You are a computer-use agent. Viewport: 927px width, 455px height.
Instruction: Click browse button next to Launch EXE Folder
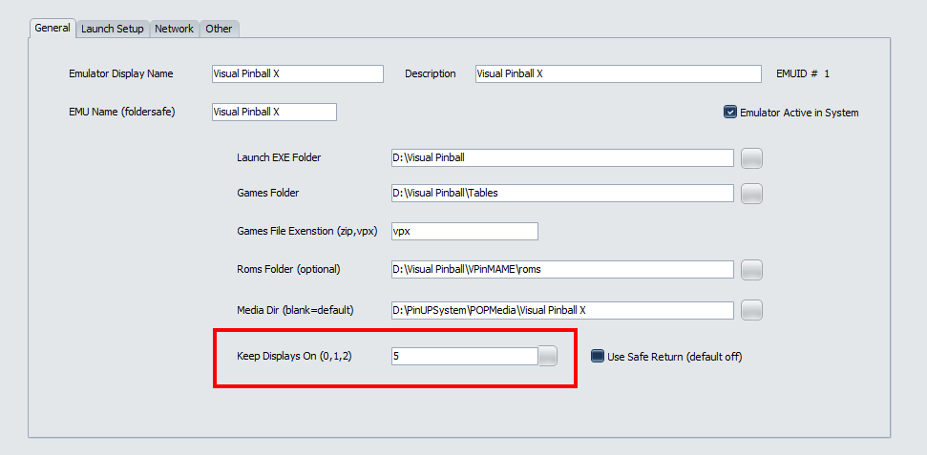pos(751,158)
